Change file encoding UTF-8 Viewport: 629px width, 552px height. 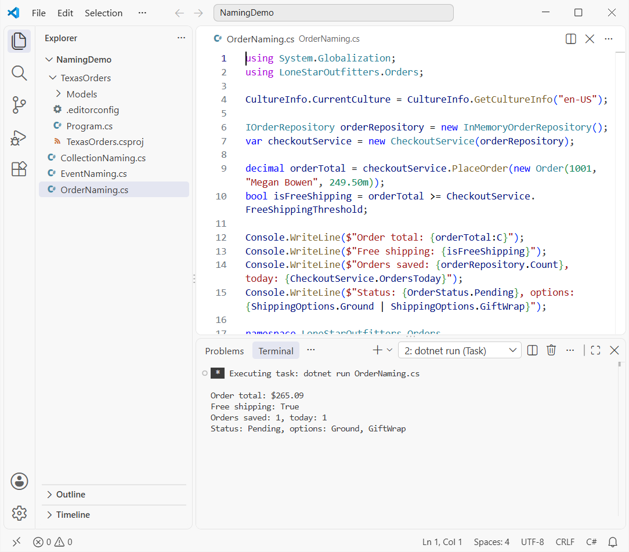click(532, 542)
